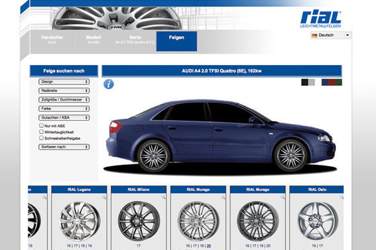Enable the Nur mit ABE checkbox

[x=41, y=125]
